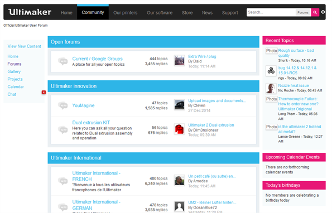Image resolution: width=332 pixels, height=213 pixels.
Task: Click into the Search input field
Action: 271,12
